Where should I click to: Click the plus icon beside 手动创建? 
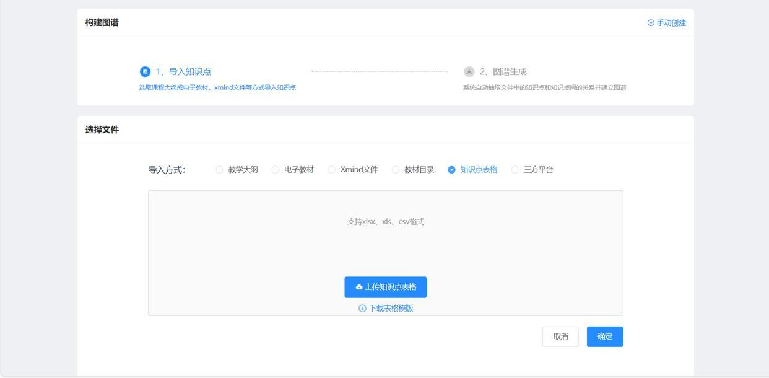[x=651, y=23]
